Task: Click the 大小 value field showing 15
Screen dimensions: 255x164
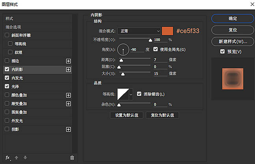Action: click(160, 74)
